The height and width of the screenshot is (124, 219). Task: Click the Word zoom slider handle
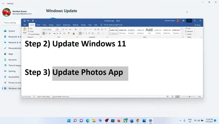click(x=190, y=97)
